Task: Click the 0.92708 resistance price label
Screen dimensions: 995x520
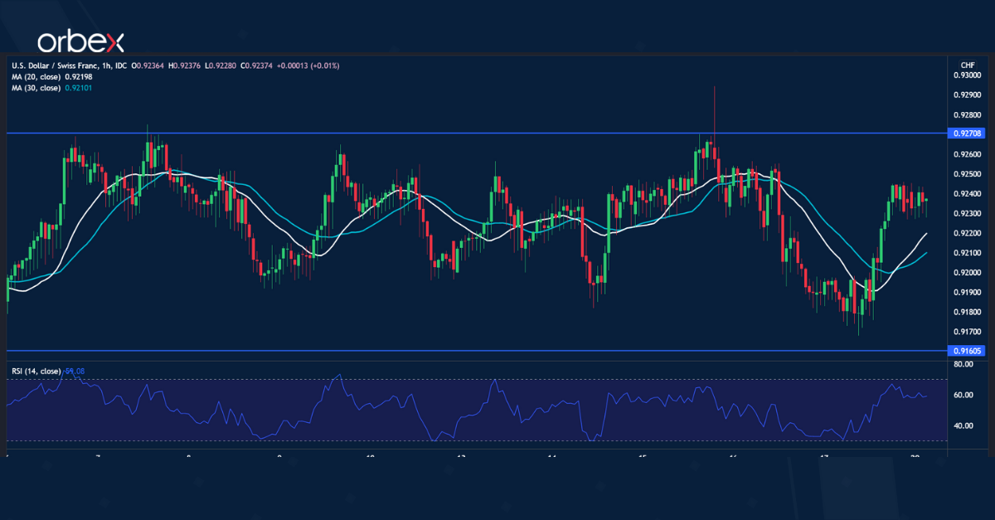Action: (968, 133)
